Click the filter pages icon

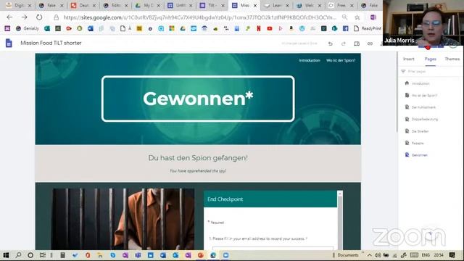pyautogui.click(x=403, y=71)
